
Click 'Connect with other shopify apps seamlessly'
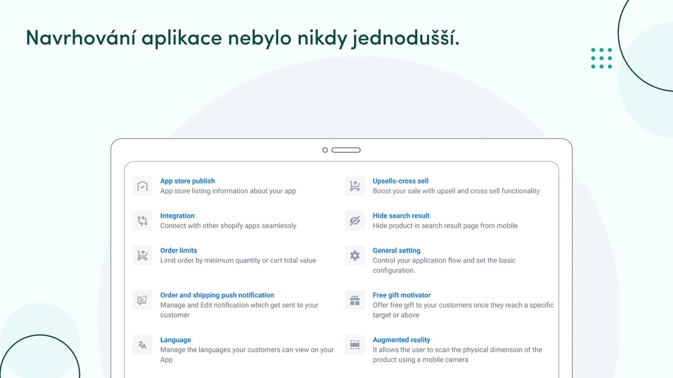pyautogui.click(x=228, y=226)
